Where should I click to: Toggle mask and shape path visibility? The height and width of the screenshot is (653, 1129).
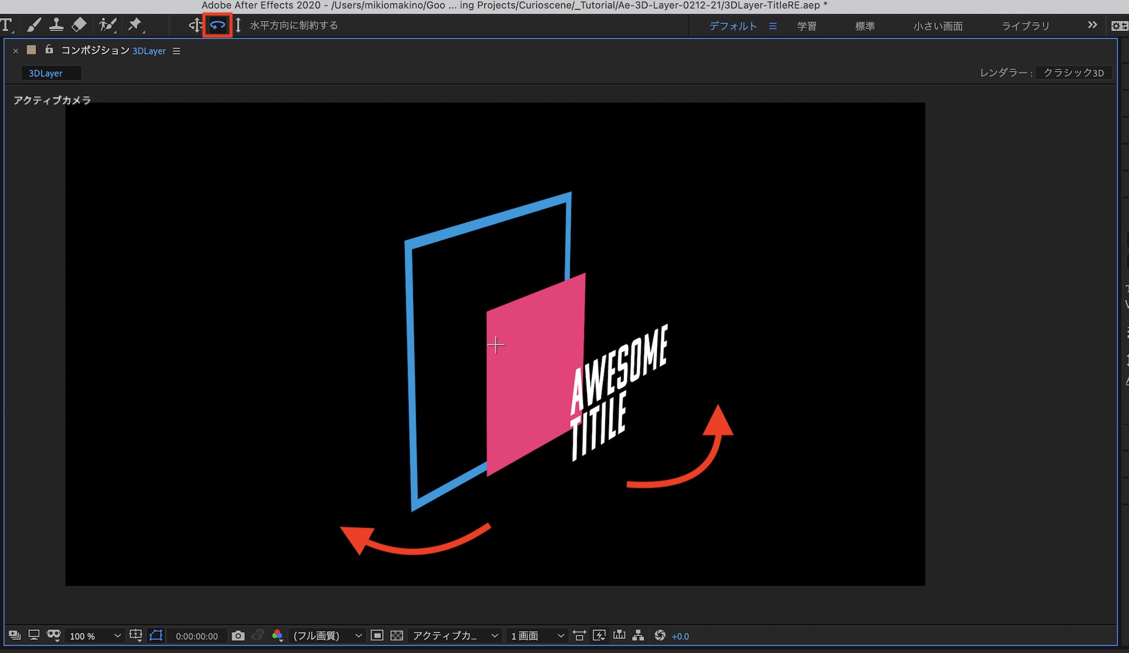(156, 636)
